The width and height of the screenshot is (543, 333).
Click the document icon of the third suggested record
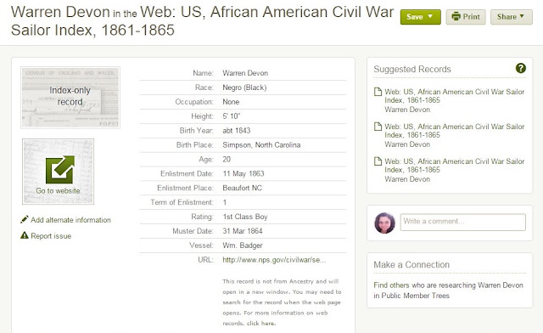click(x=378, y=161)
